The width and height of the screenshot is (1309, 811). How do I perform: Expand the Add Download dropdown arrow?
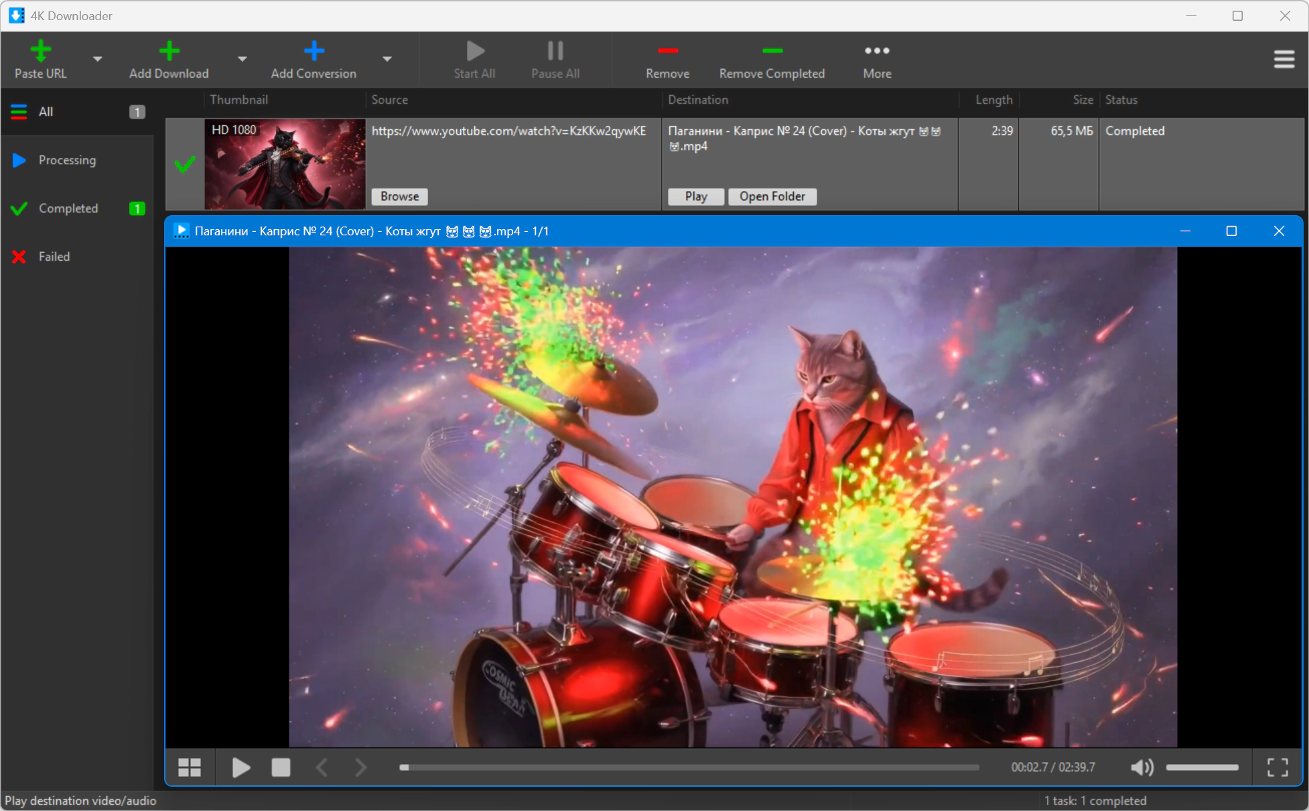point(243,59)
